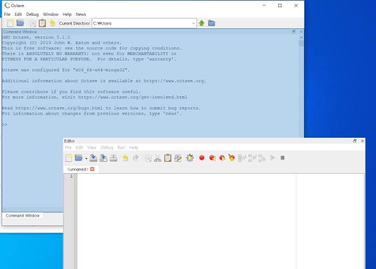Close the Editor window

(362, 141)
